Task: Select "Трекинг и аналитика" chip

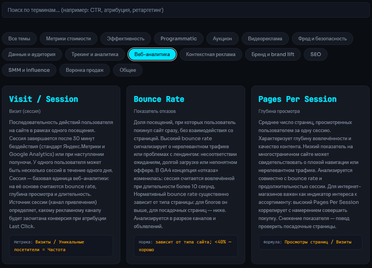Action: pyautogui.click(x=95, y=55)
